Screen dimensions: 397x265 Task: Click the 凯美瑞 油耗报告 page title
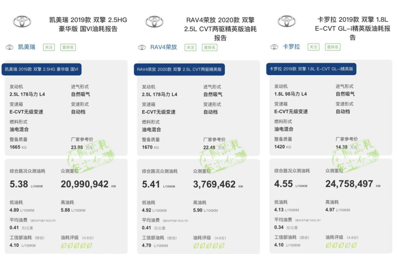point(88,24)
